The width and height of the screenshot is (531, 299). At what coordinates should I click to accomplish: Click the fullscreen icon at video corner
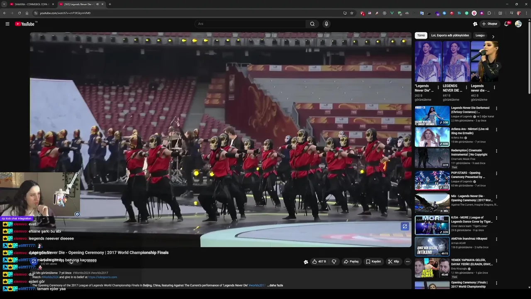[x=405, y=226]
